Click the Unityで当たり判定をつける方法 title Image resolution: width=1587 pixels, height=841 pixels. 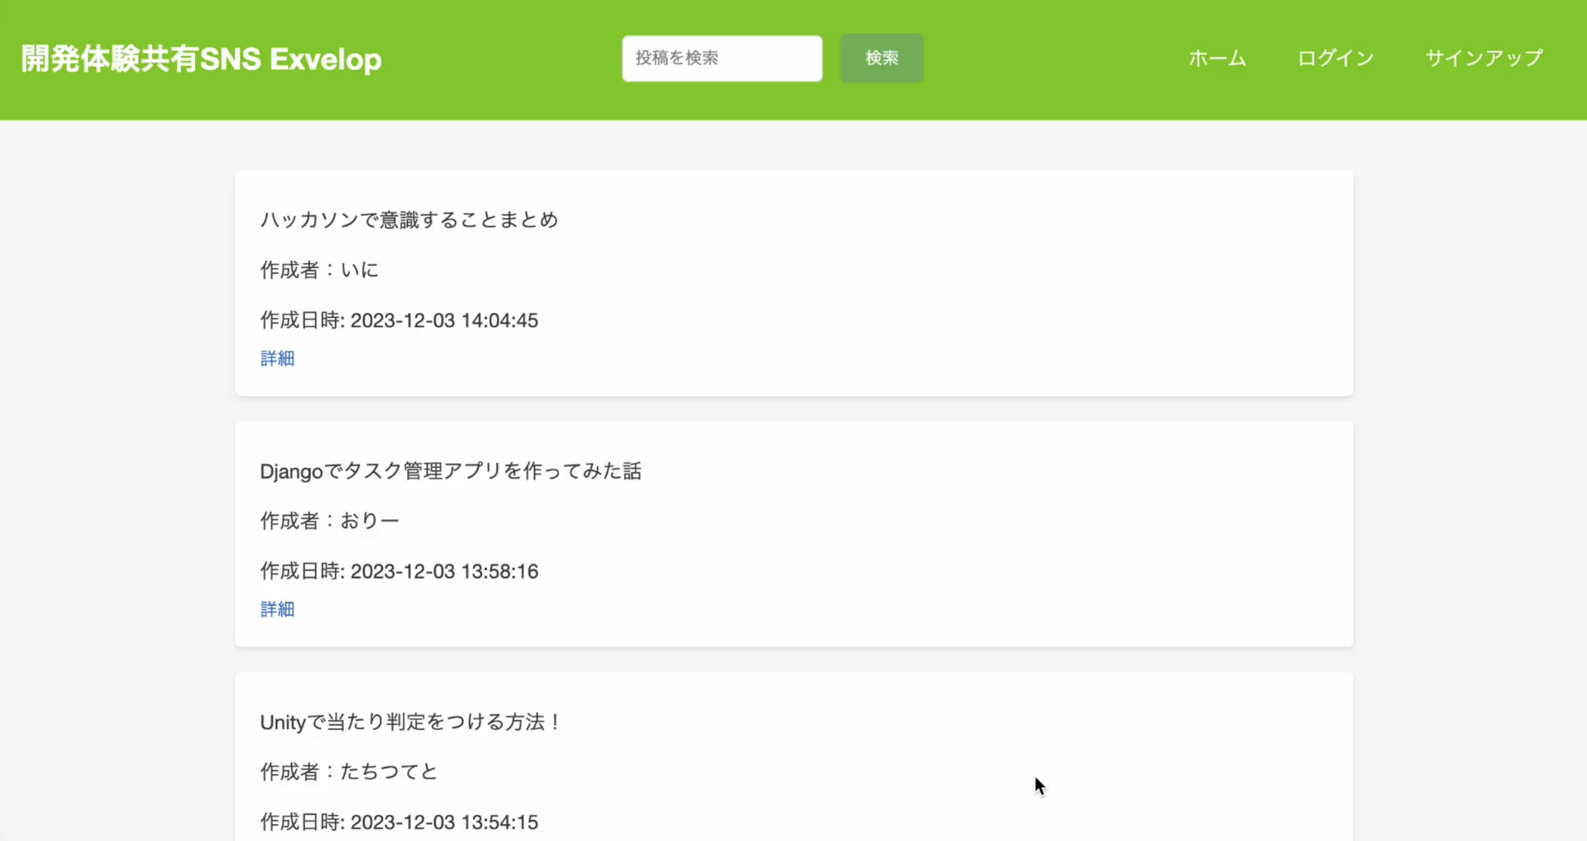tap(410, 721)
